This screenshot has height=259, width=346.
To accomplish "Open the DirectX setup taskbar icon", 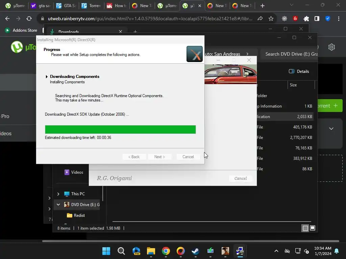I will point(240,251).
